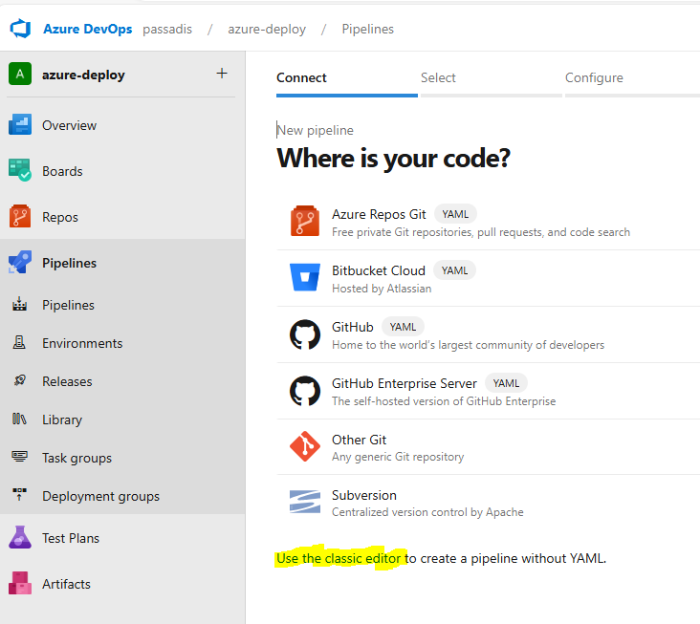Open the Repos sidebar icon
Screen dimensions: 700x624
tap(20, 217)
